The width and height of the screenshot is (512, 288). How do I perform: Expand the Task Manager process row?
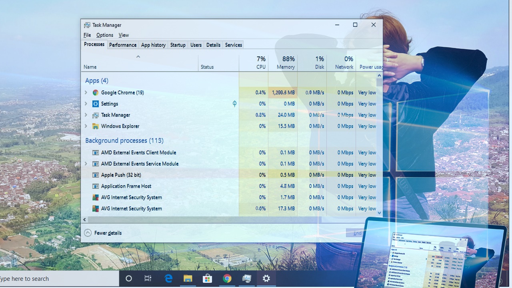click(x=86, y=115)
